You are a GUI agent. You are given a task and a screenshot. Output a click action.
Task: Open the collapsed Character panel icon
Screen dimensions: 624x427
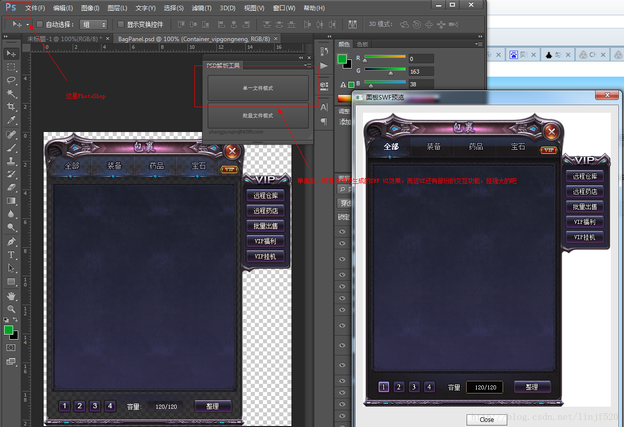click(x=324, y=107)
